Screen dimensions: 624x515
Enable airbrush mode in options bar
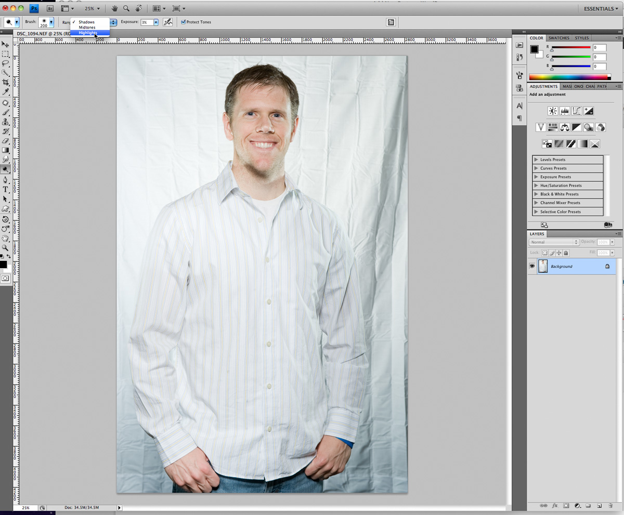pyautogui.click(x=167, y=22)
